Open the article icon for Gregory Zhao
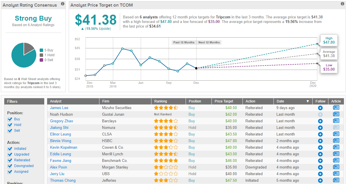Screen dimensions: 358x184 click(336, 121)
